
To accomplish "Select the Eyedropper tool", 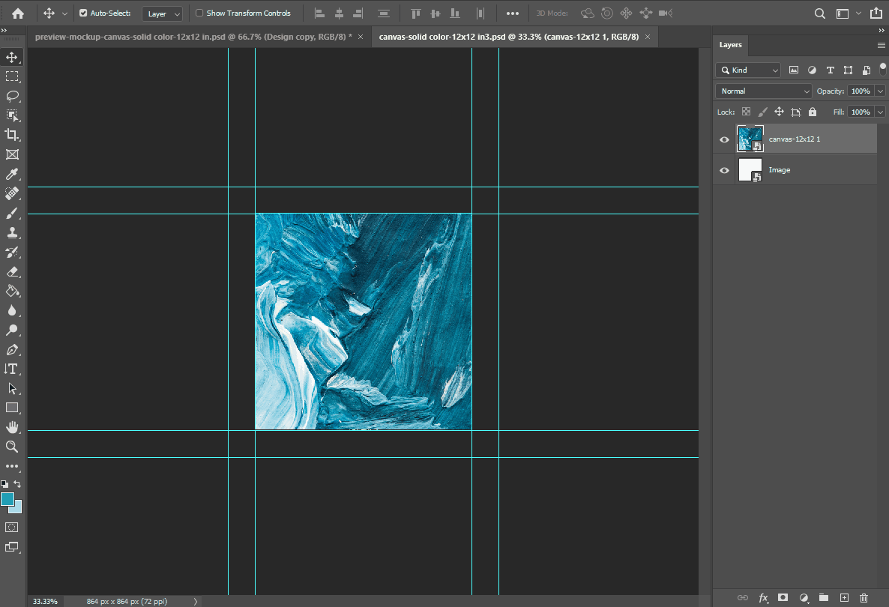I will [x=12, y=174].
